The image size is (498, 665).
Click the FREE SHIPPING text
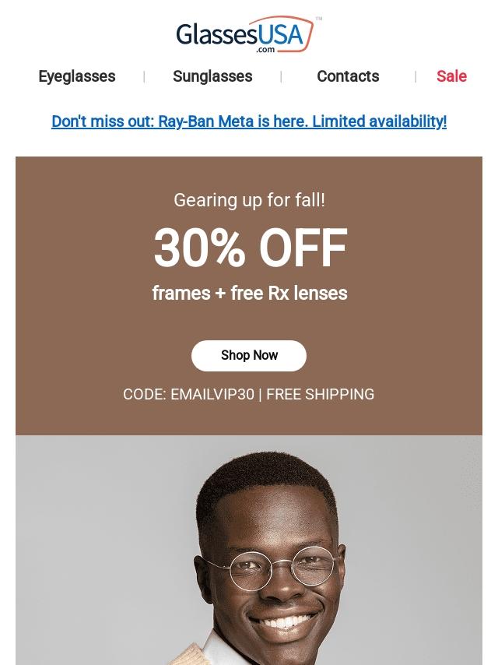coord(321,394)
